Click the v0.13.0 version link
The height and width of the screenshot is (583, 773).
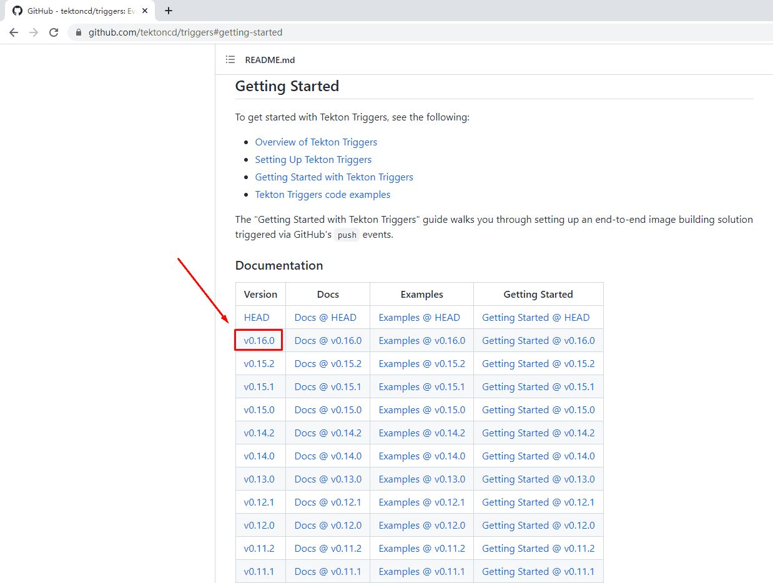point(259,479)
